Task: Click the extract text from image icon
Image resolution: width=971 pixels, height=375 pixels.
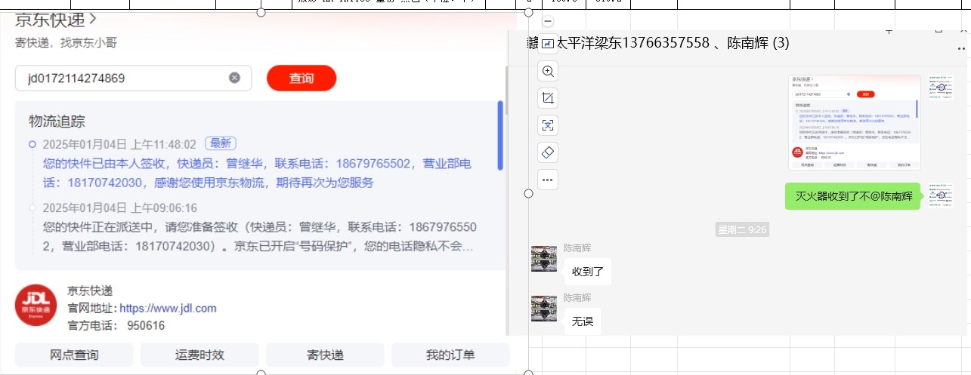Action: coord(549,125)
